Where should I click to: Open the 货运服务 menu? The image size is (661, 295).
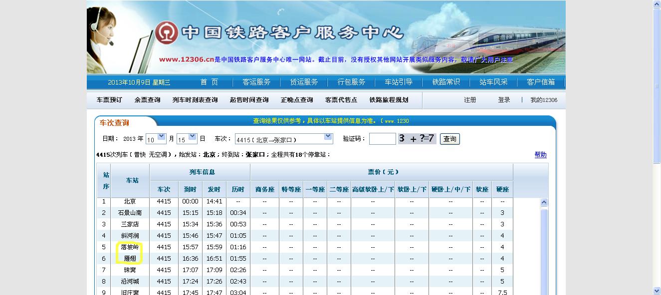[304, 82]
